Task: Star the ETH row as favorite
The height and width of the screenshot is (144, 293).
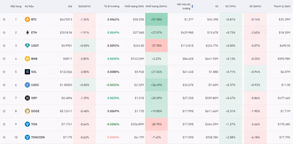Action: 4,32
